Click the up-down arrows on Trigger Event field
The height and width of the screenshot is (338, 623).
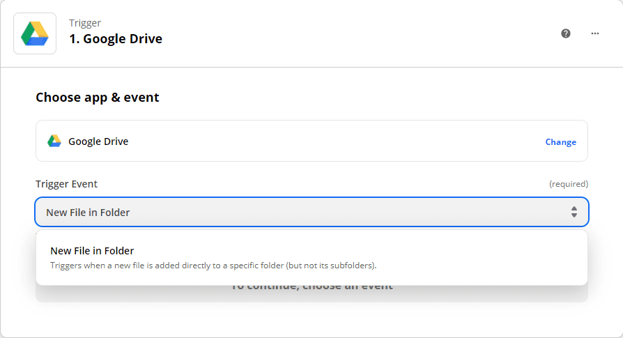574,212
